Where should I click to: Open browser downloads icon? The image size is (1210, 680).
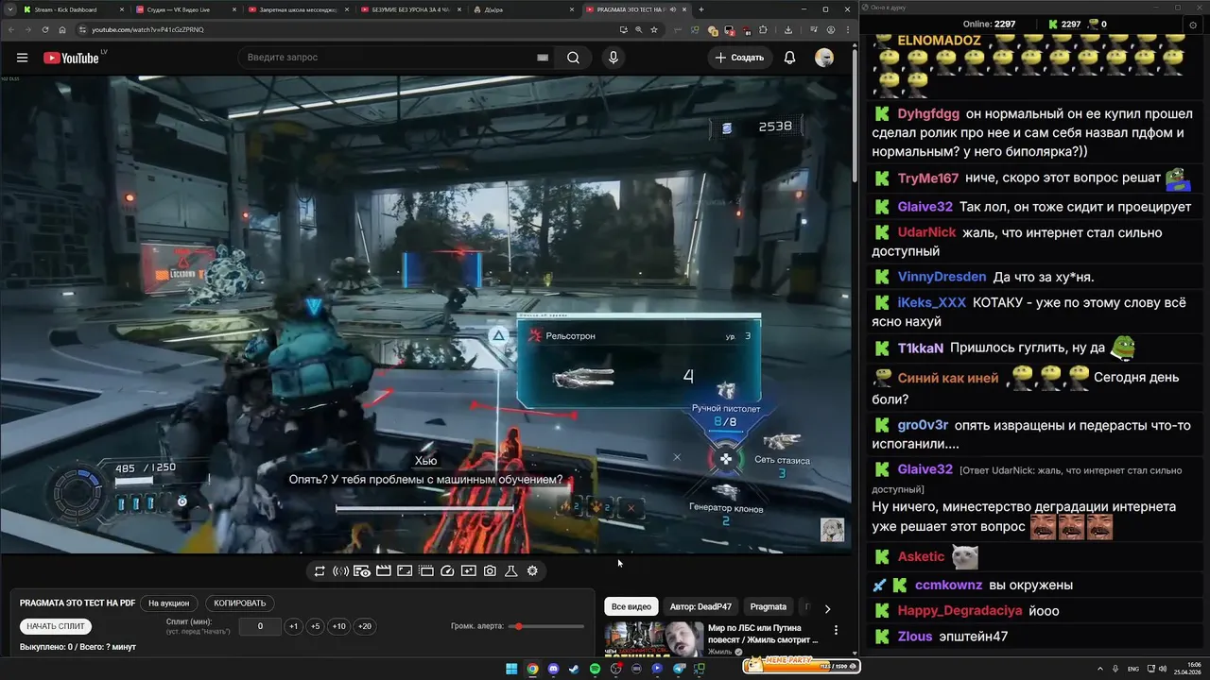click(x=789, y=29)
